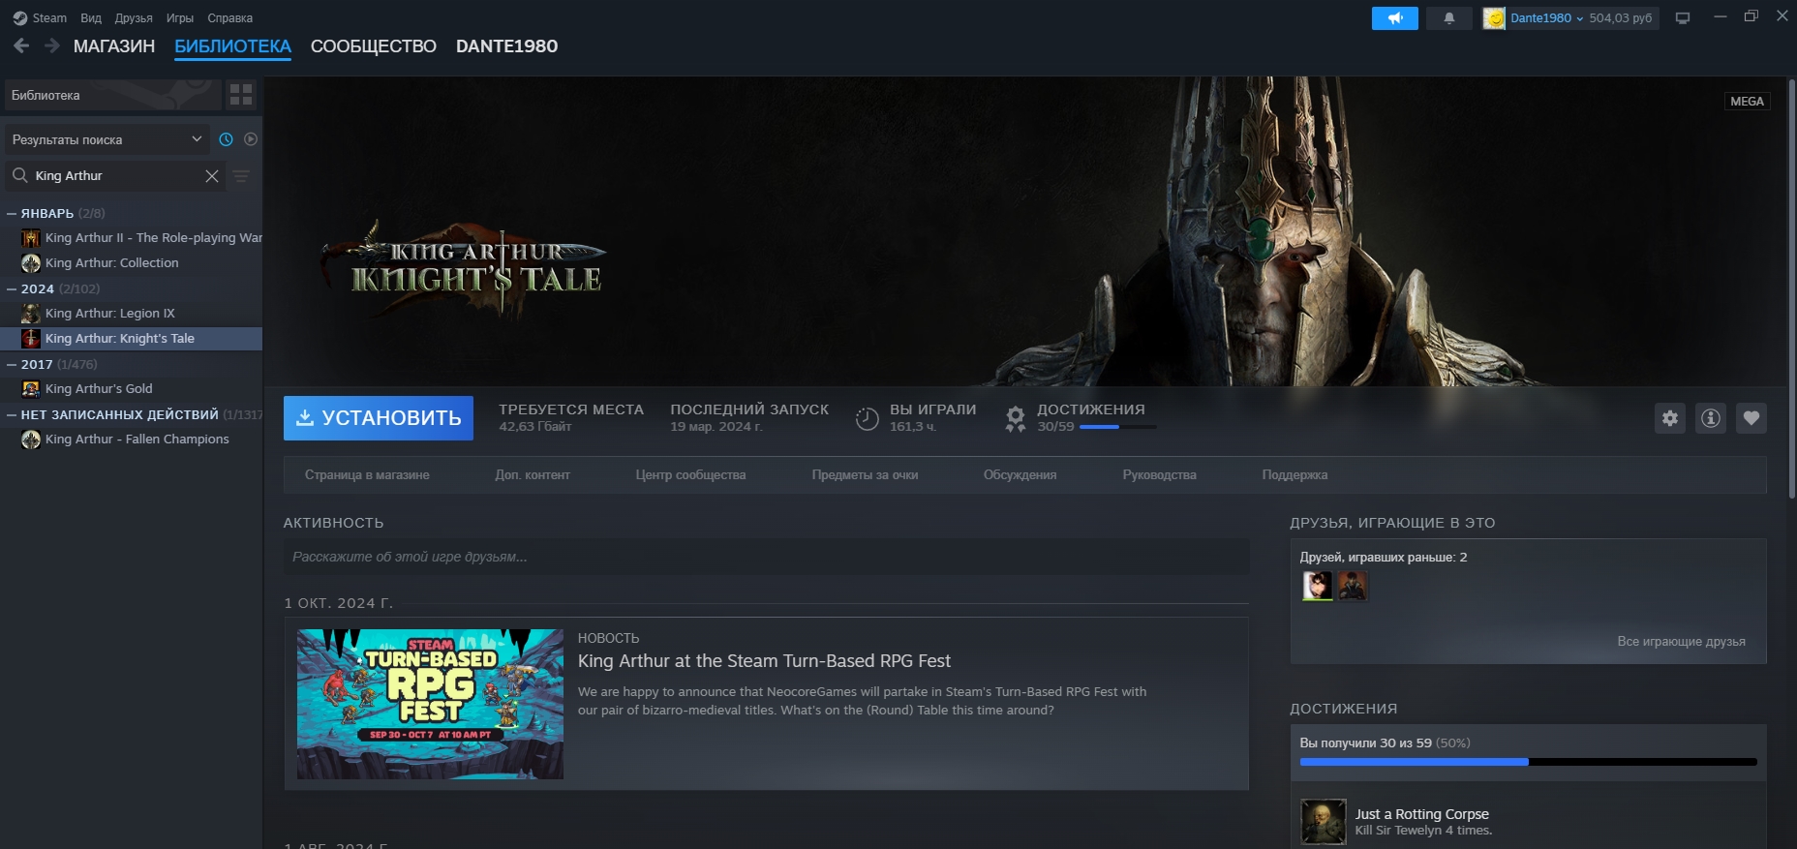Open Центр сообщества link
The width and height of the screenshot is (1797, 849).
tap(691, 475)
